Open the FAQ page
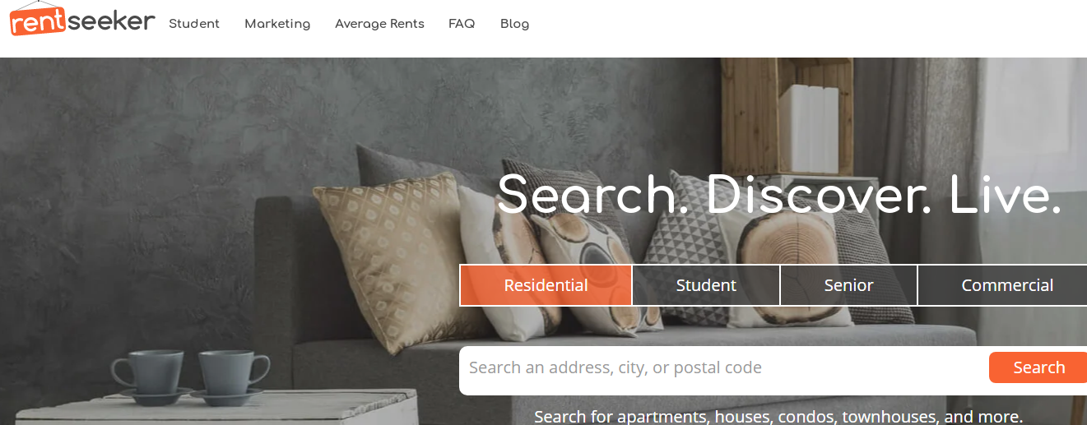The width and height of the screenshot is (1087, 425). coord(462,24)
